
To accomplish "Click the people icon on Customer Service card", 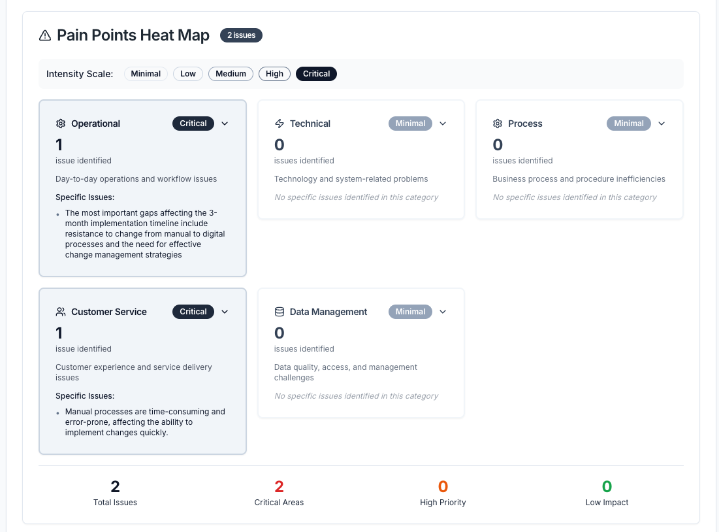I will (60, 312).
